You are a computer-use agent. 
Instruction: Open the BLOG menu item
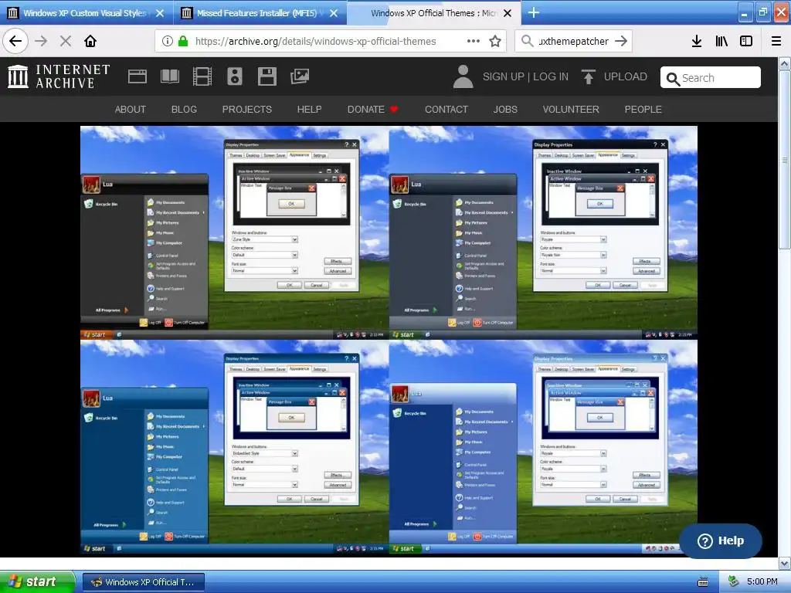[x=184, y=110]
